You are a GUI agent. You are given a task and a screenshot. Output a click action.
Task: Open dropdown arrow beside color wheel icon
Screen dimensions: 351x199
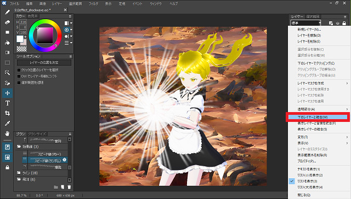(71, 30)
